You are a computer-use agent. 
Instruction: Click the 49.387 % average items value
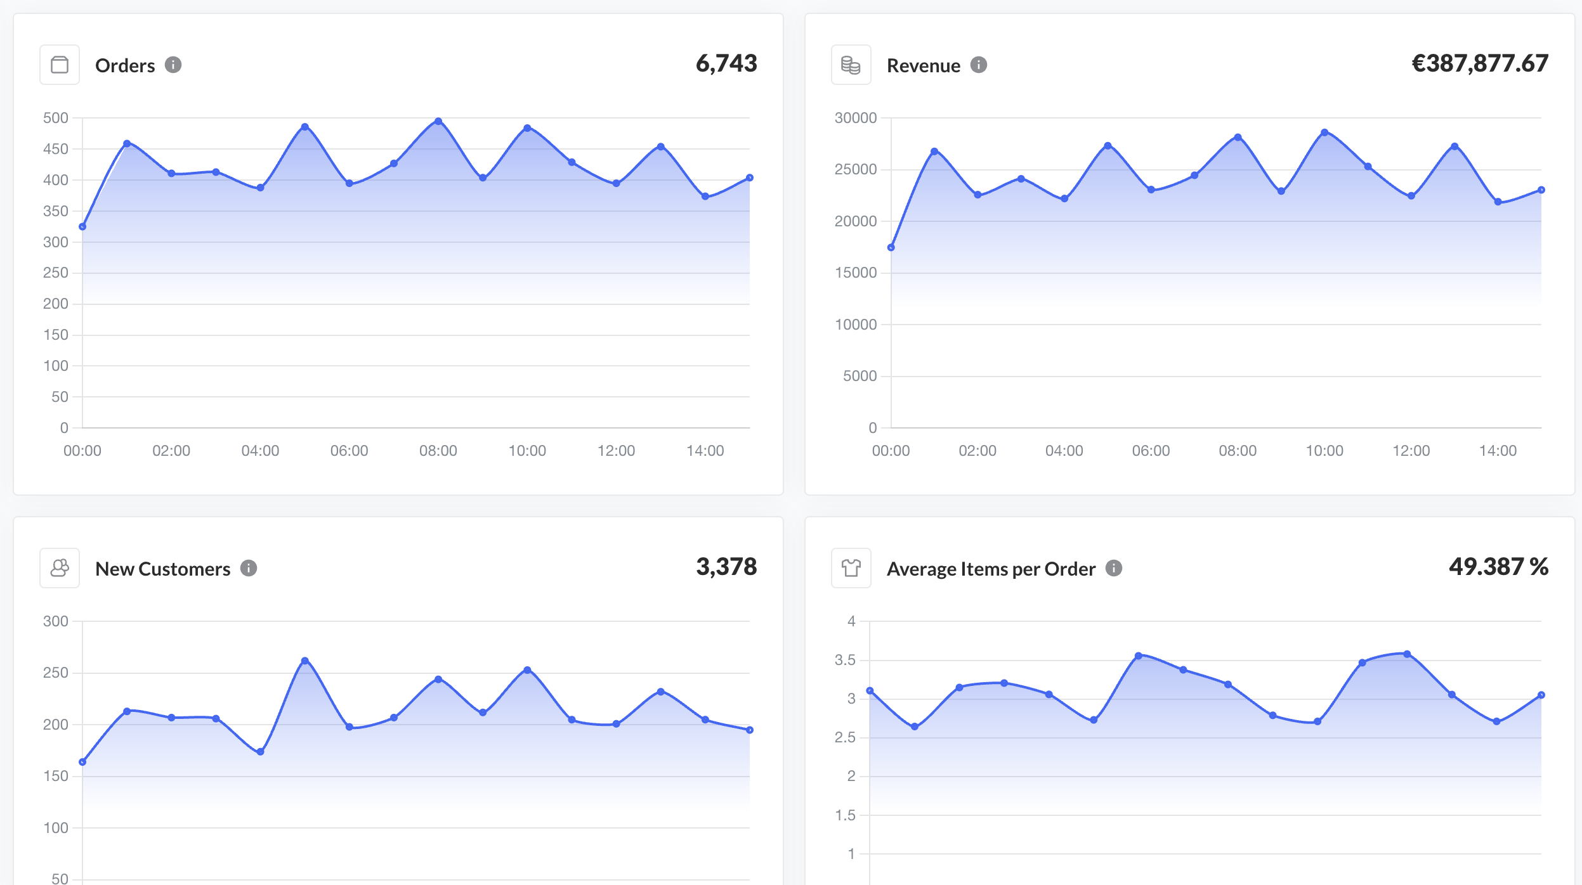click(1498, 567)
